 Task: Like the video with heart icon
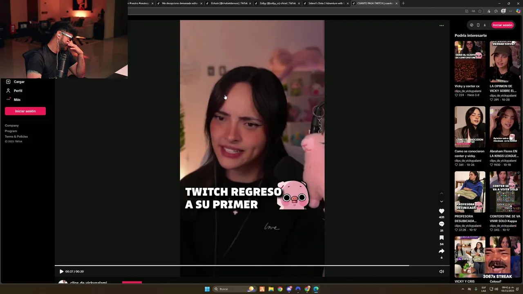[x=441, y=211]
